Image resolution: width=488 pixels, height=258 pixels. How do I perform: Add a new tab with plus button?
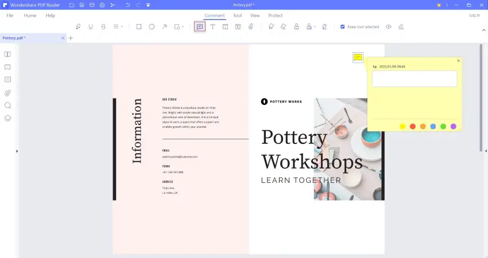pyautogui.click(x=71, y=38)
